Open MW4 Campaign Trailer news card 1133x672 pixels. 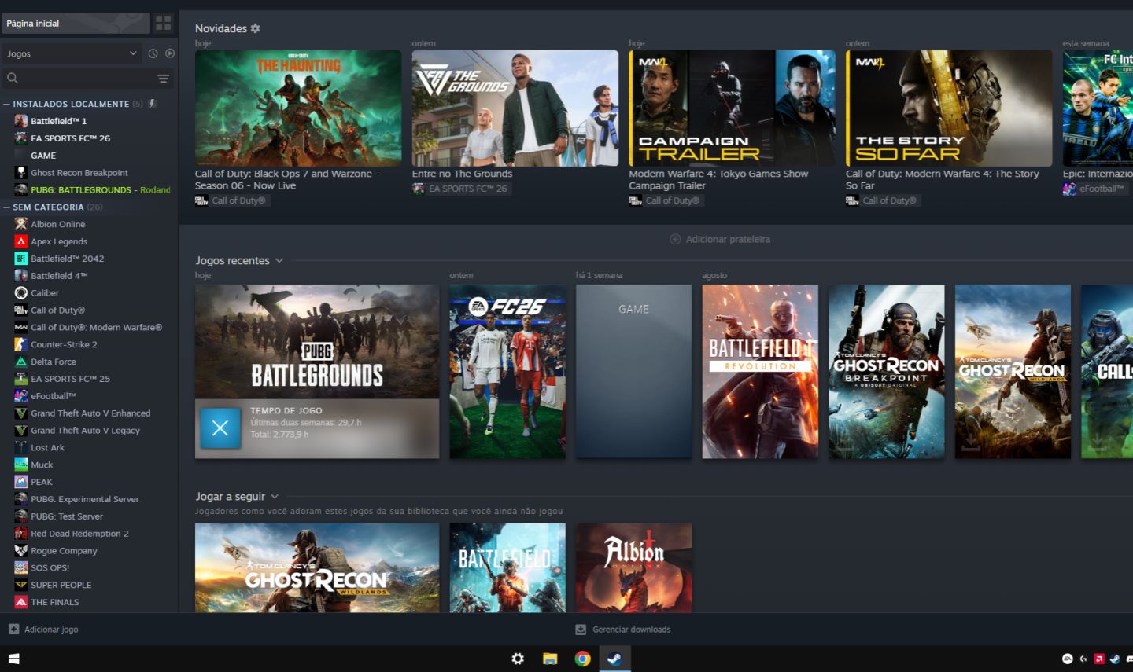(x=732, y=108)
